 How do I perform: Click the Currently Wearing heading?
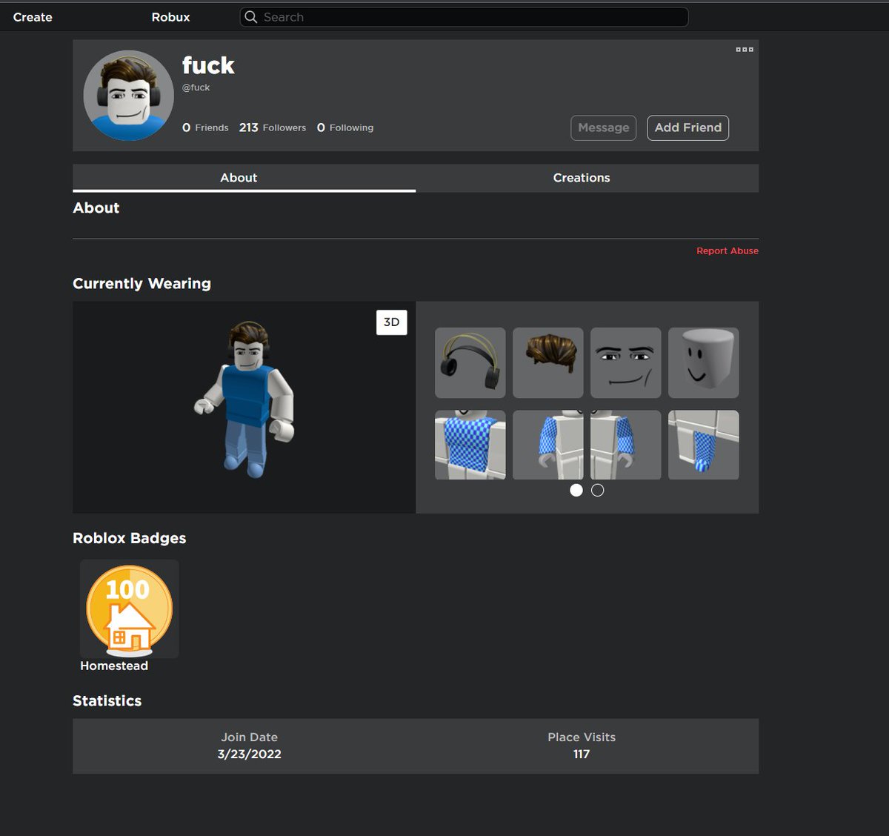[141, 284]
